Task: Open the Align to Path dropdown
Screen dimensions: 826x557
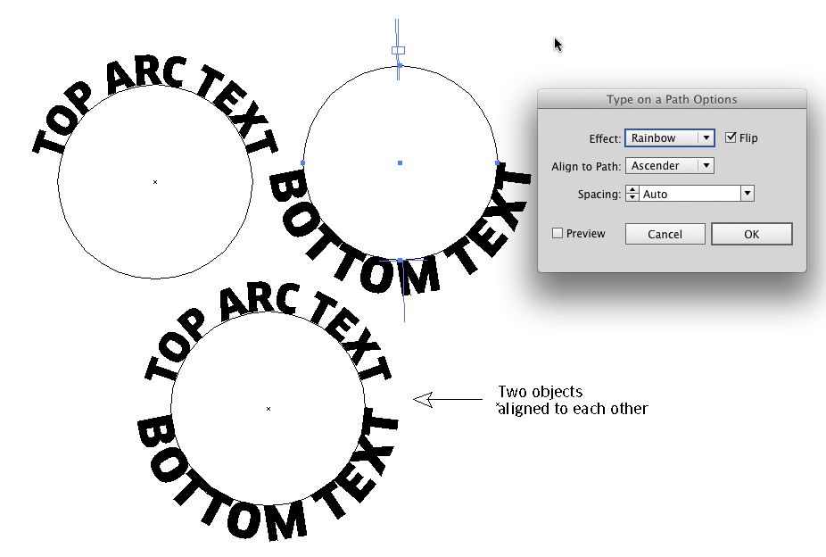Action: click(x=670, y=166)
